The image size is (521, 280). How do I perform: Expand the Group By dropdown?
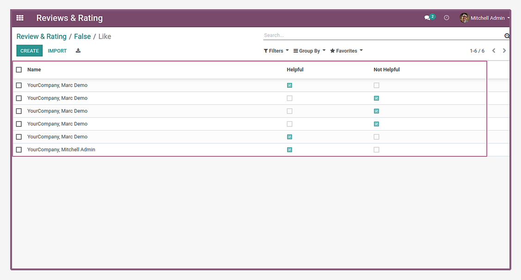coord(310,51)
